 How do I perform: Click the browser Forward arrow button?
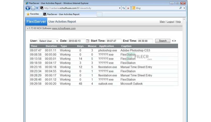point(33,8)
